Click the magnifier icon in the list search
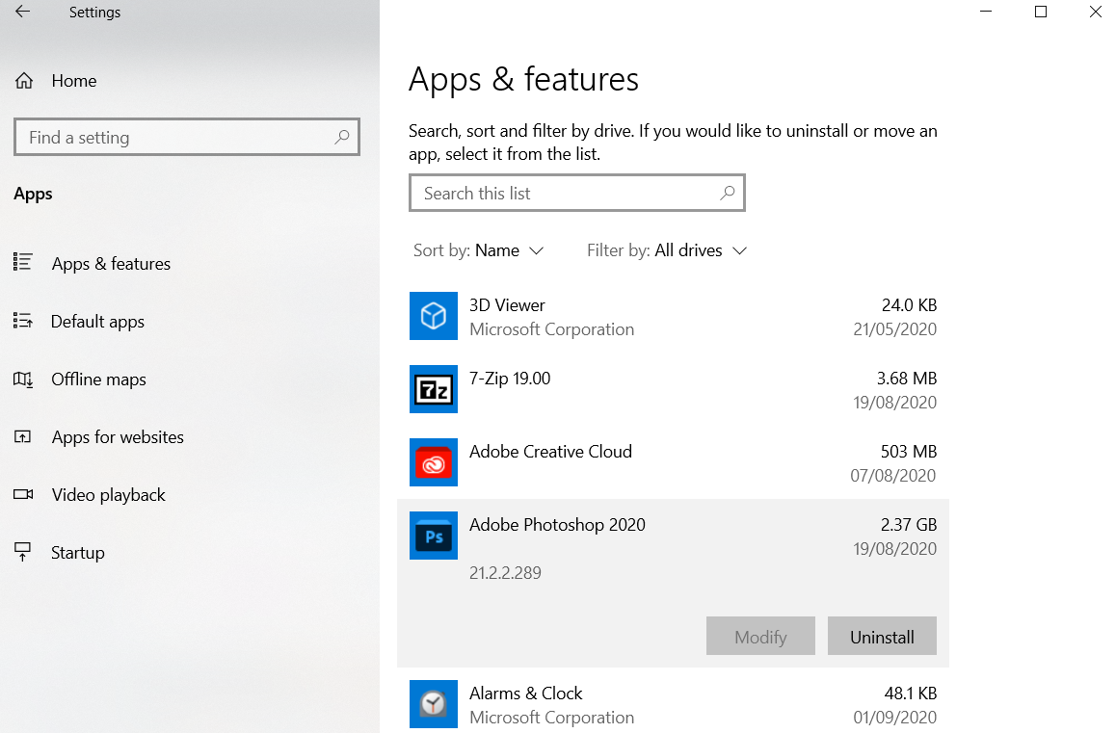 point(727,193)
